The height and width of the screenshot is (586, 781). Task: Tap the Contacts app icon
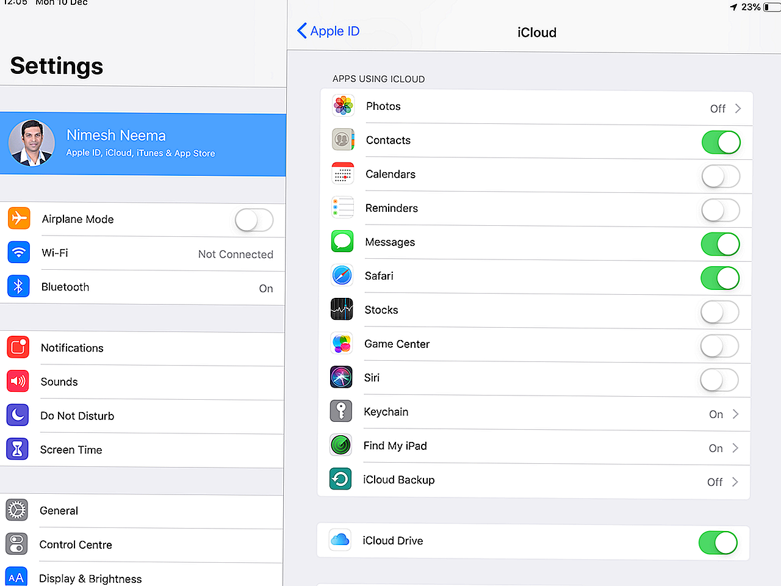(344, 140)
